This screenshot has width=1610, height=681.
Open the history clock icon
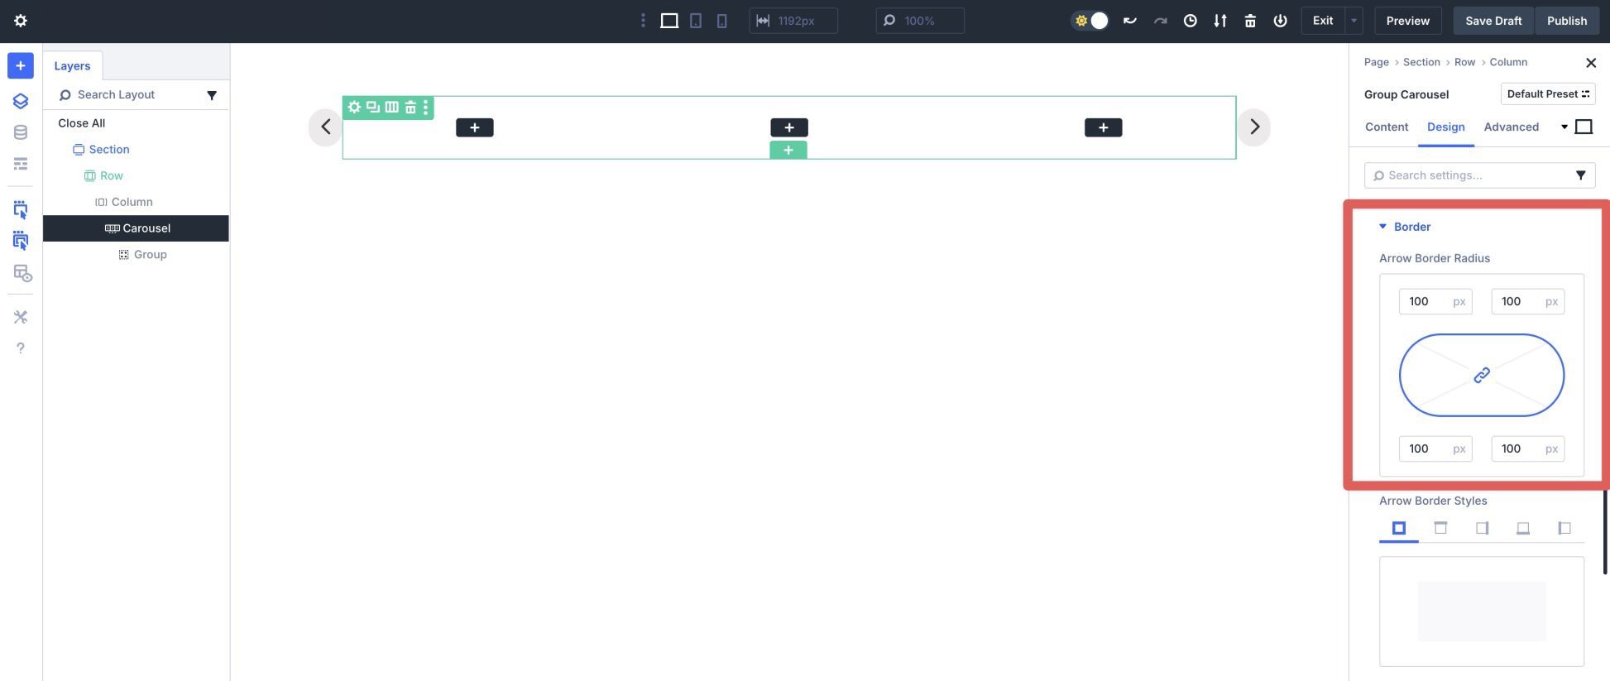1190,21
